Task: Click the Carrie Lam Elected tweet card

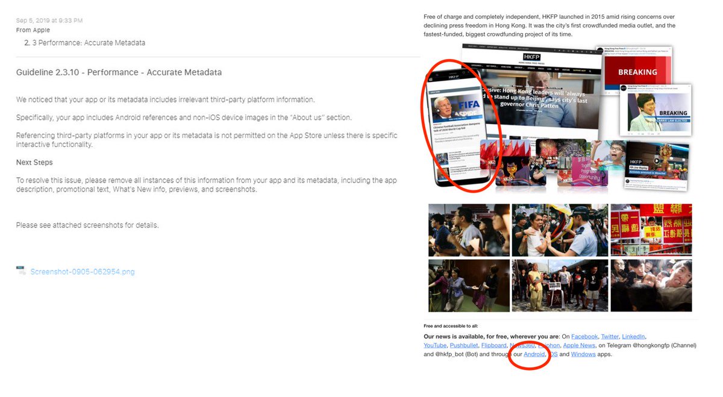Action: [x=655, y=110]
